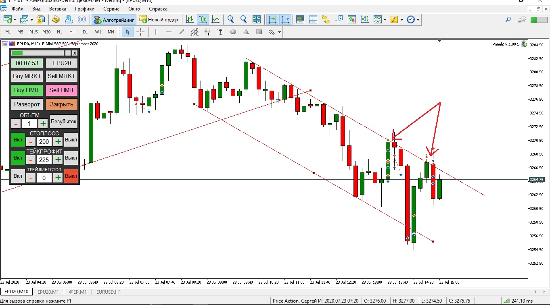Decrease СТОПЛОСС value with minus button
This screenshot has width=550, height=305.
click(x=31, y=142)
